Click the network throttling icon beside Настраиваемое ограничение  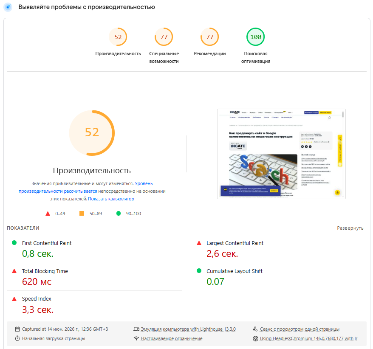coord(136,338)
